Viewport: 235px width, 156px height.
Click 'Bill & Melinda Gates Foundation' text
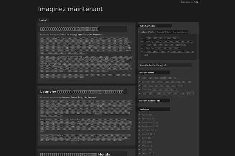click(x=95, y=59)
